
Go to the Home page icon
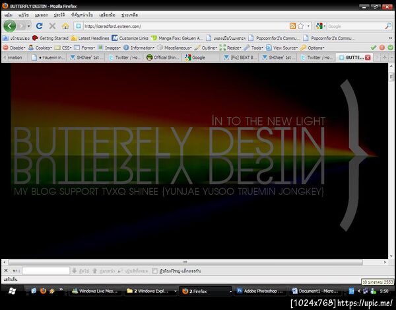click(65, 26)
